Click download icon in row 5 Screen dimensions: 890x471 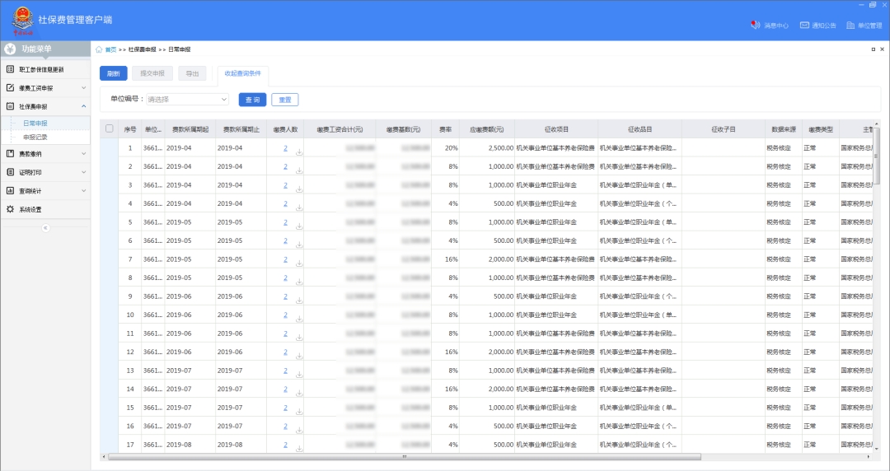(x=299, y=225)
